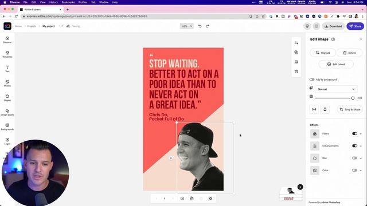
Task: Open a new browser tab
Action: coord(68,10)
